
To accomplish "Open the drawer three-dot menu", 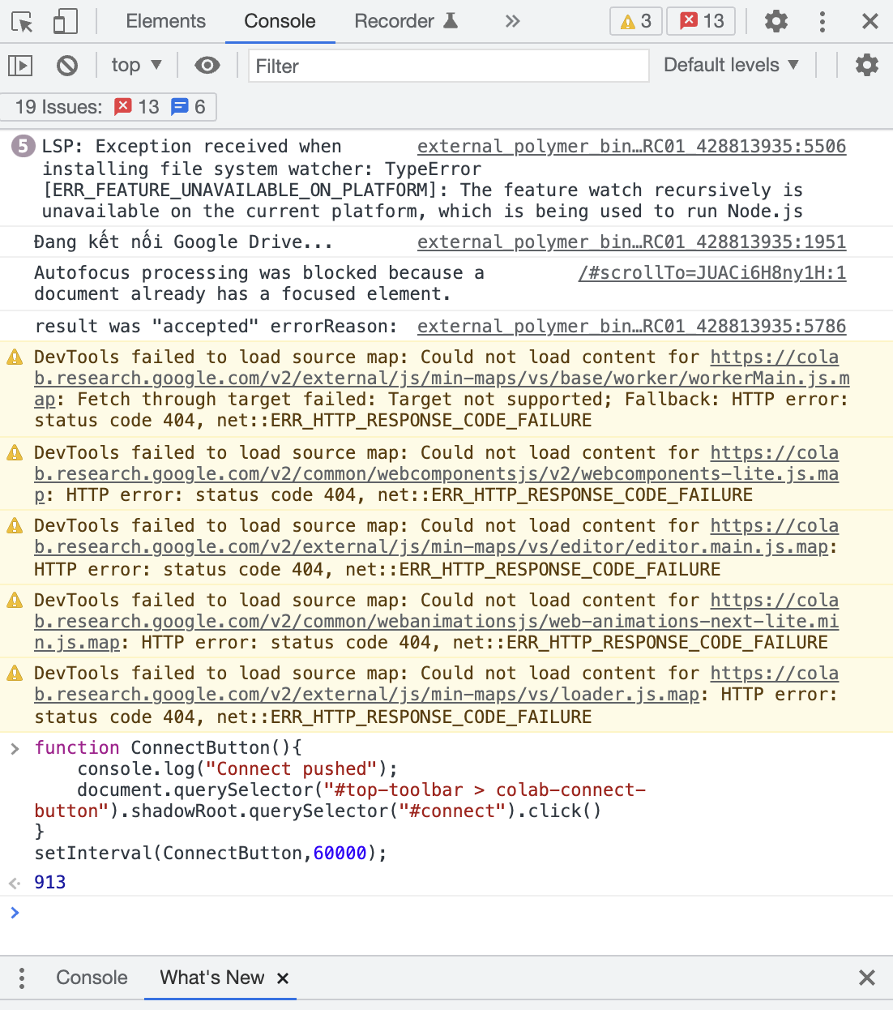I will tap(21, 978).
